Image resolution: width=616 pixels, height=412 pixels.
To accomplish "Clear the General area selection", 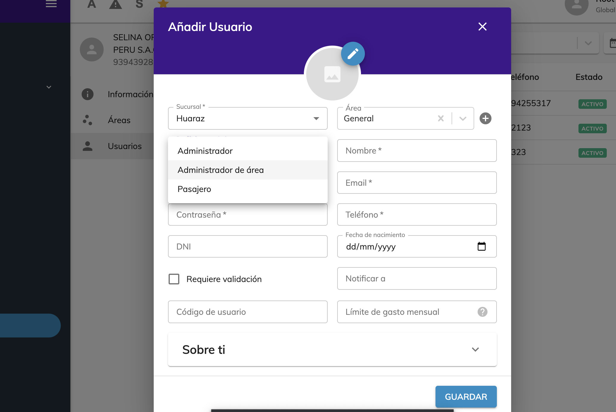I will coord(441,118).
